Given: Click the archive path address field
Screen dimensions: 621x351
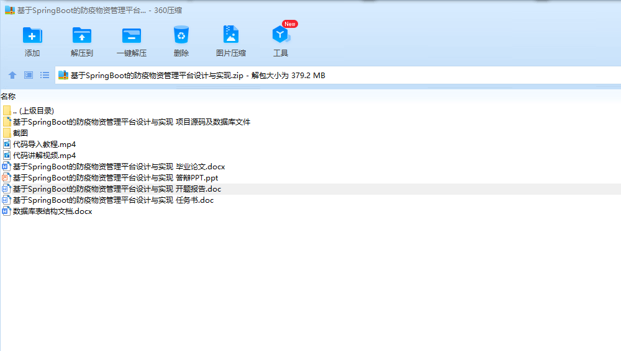Looking at the screenshot, I should click(x=338, y=75).
